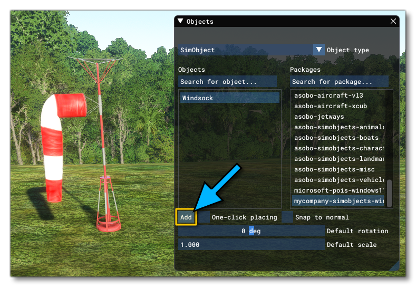Enable the One-click placing checkbox
The height and width of the screenshot is (287, 416).
click(204, 217)
